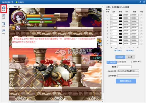
Task: Click the black color swatch in row 8
Action: point(120,37)
